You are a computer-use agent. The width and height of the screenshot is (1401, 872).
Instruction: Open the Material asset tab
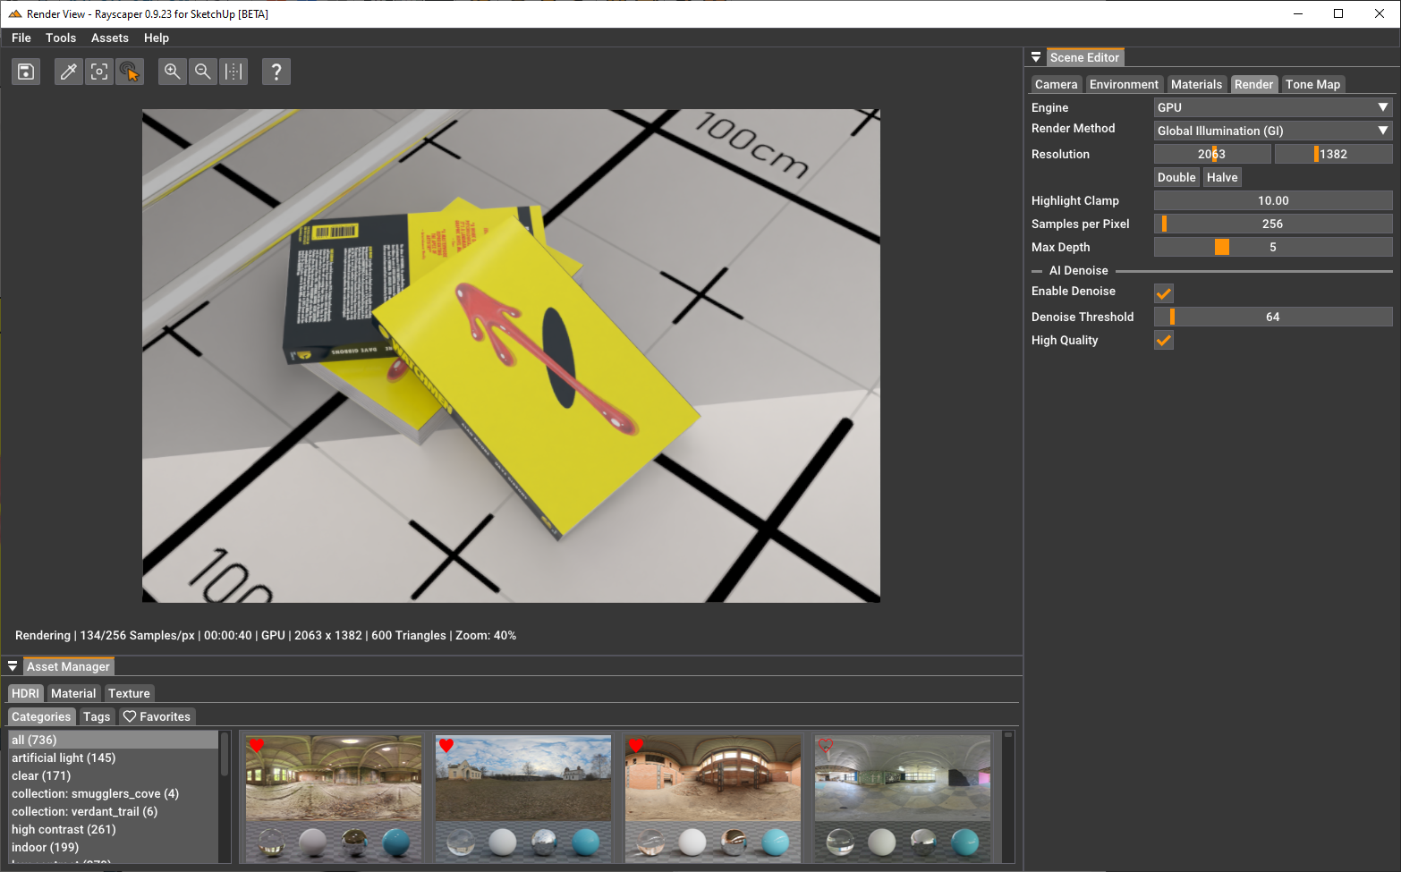(x=73, y=693)
